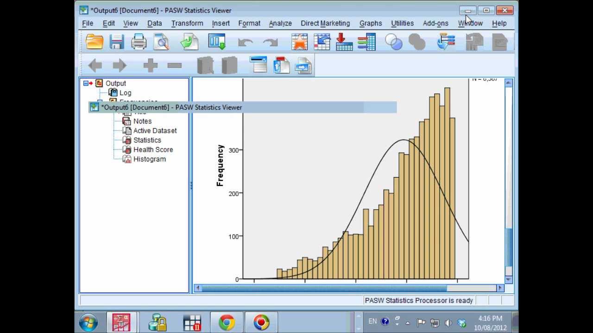Select the Histogram item in the outline
Viewport: 593px width, 333px height.
[150, 159]
